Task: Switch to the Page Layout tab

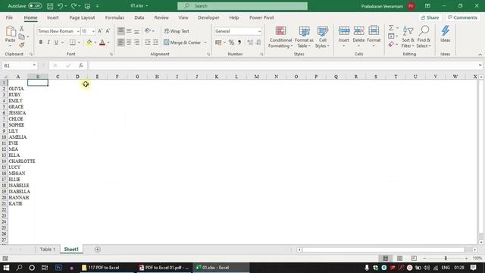Action: 82,17
